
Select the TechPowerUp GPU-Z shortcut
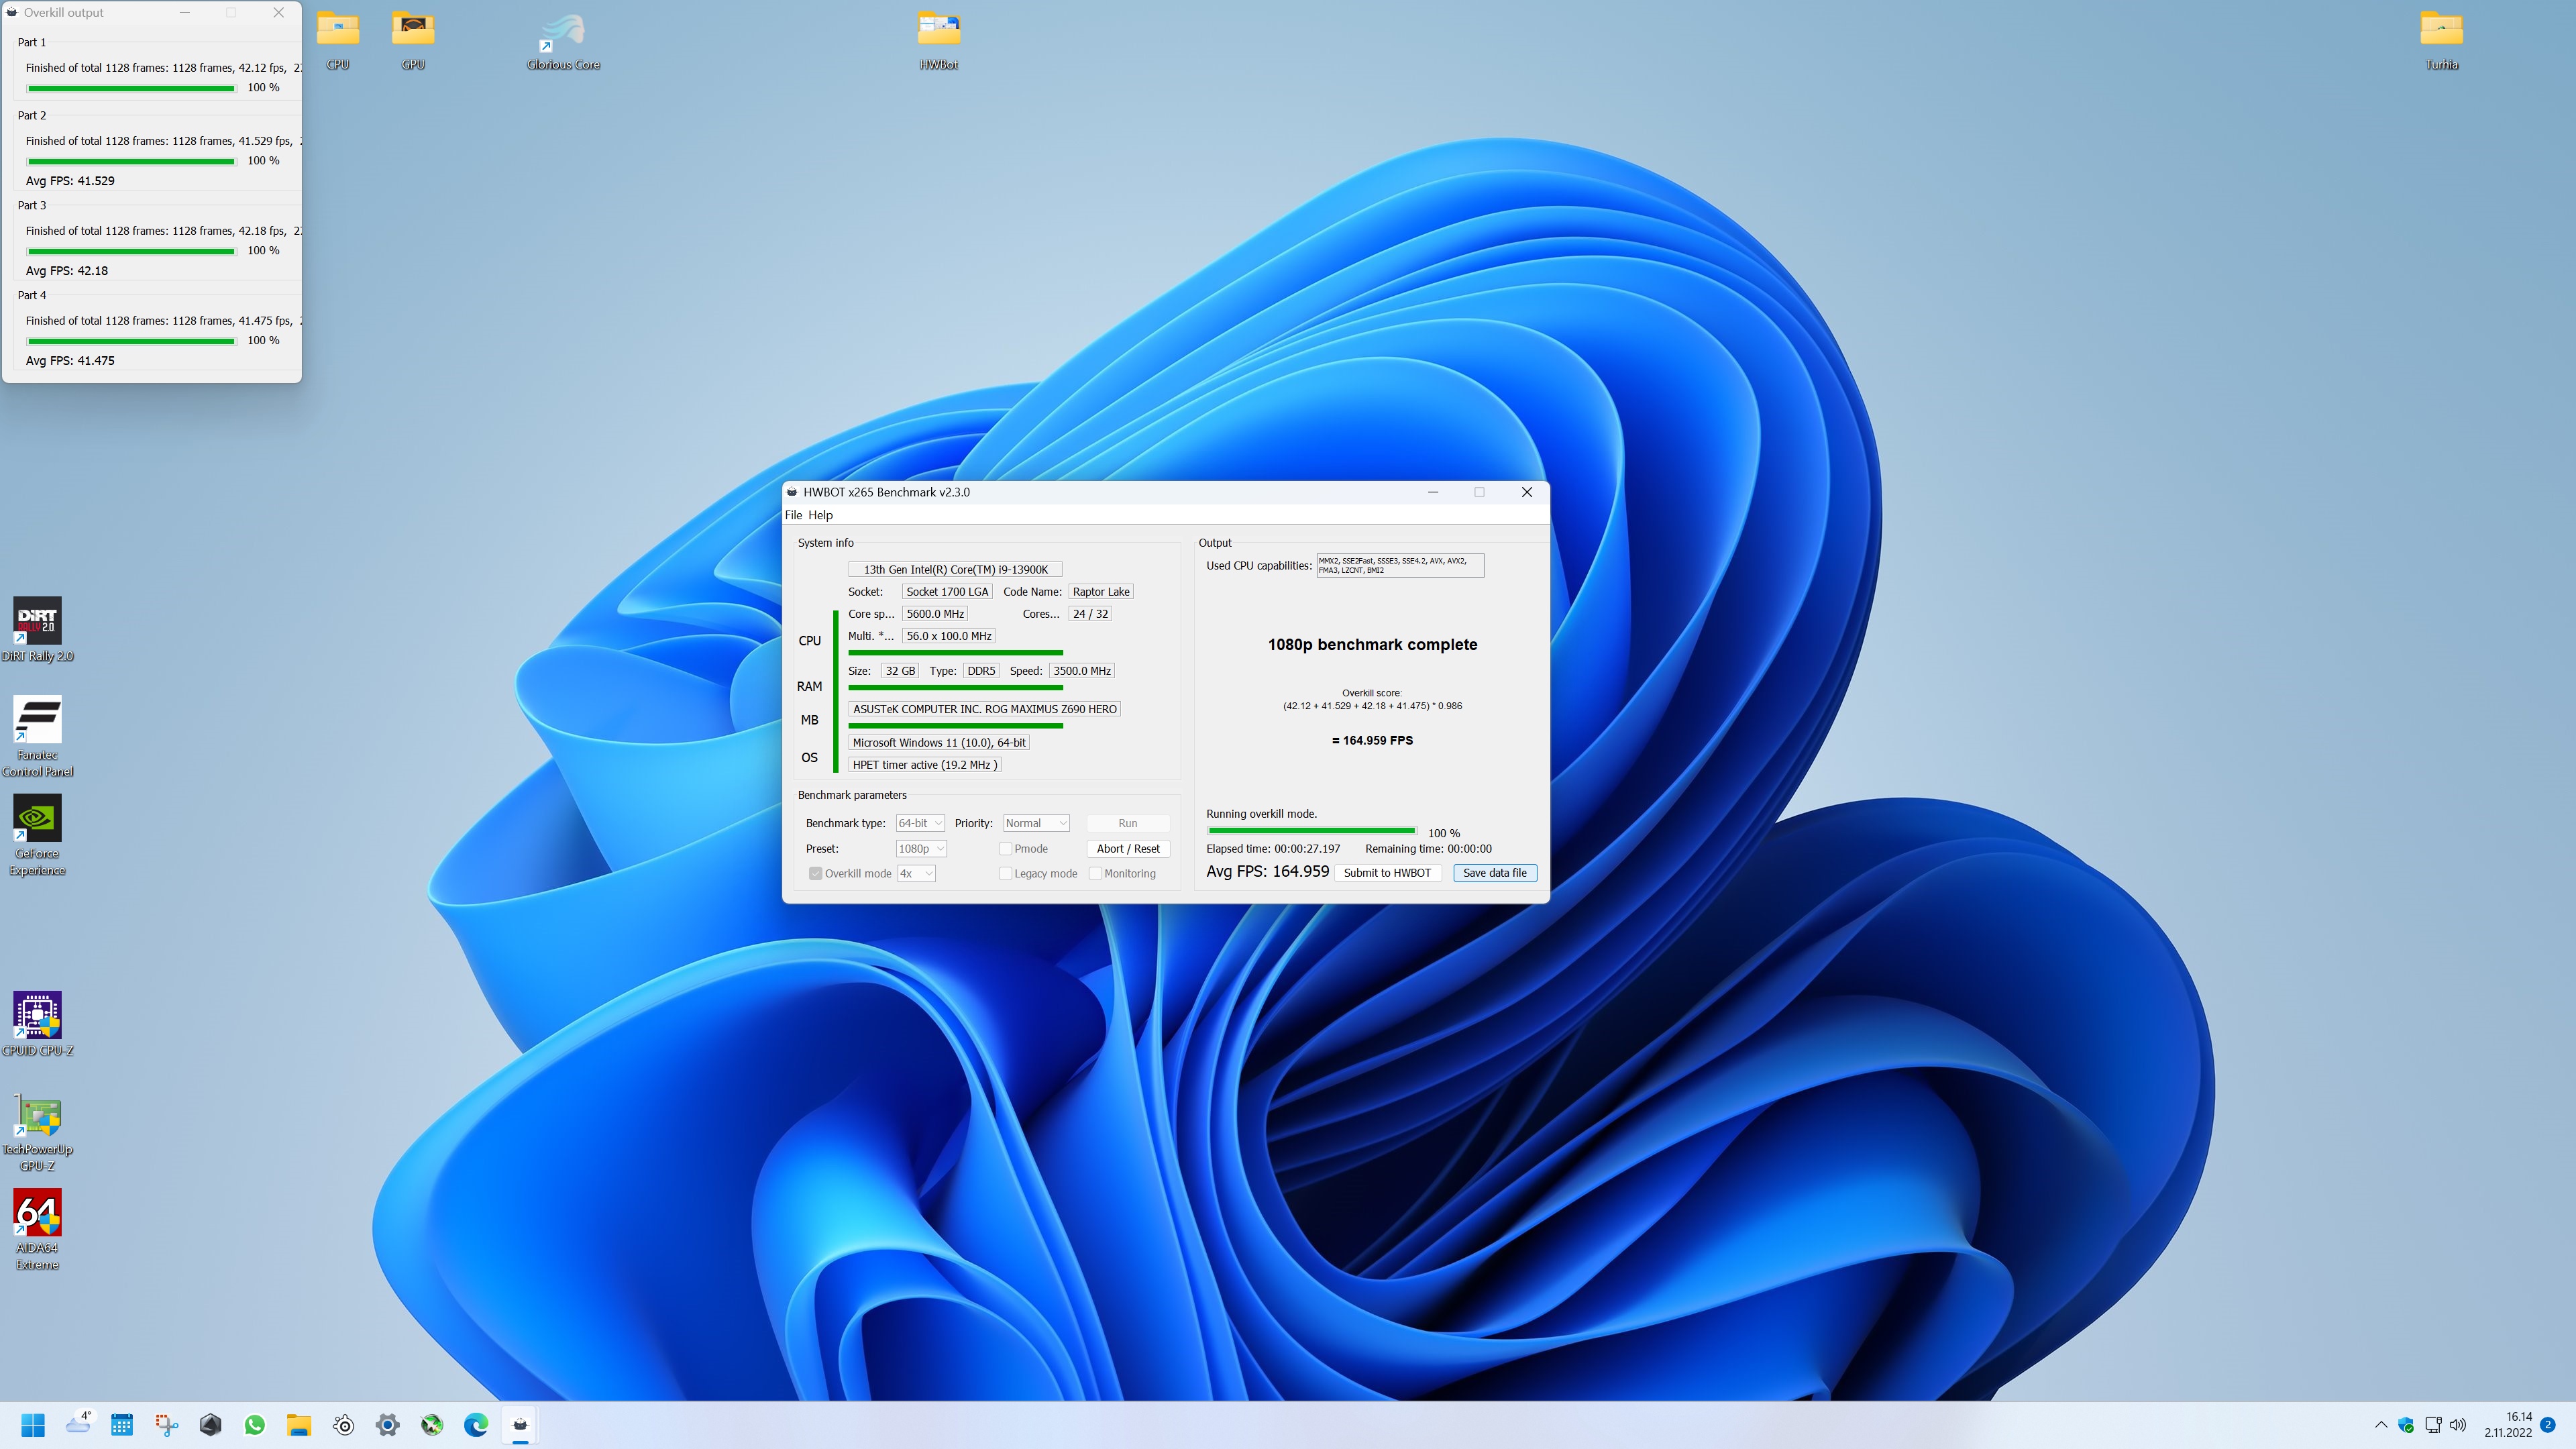[37, 1132]
